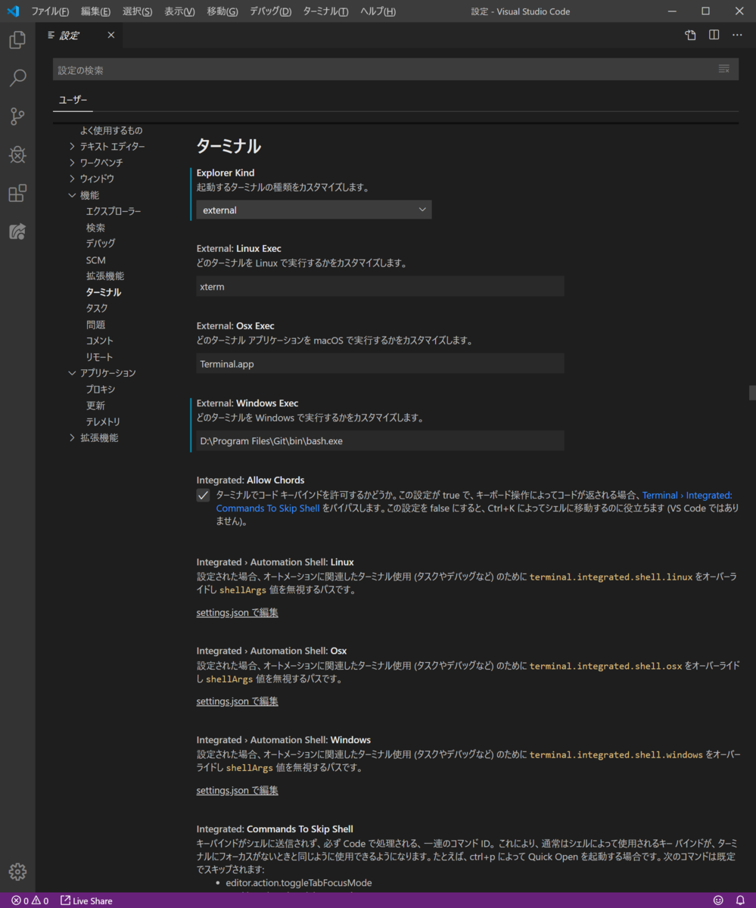Clear settings search input icon
Screen dimensions: 756x908
pos(724,70)
